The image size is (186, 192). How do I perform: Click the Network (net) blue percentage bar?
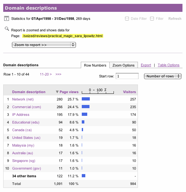[x=86, y=99]
